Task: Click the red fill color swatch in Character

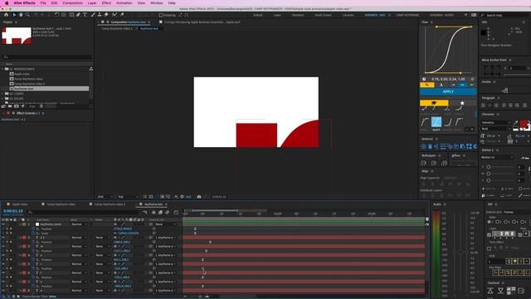Action: (524, 124)
